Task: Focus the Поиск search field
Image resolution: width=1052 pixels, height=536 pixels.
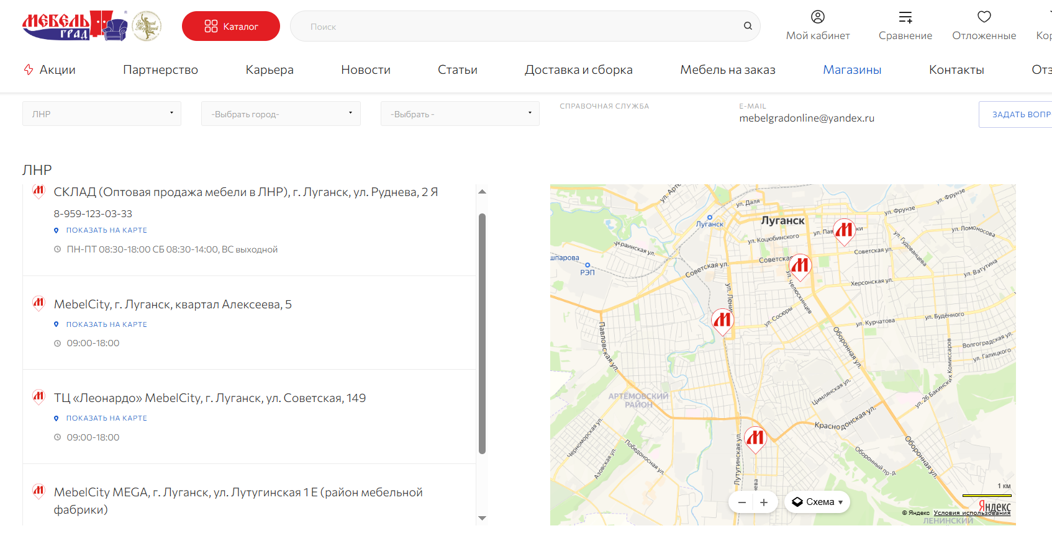Action: pos(525,26)
